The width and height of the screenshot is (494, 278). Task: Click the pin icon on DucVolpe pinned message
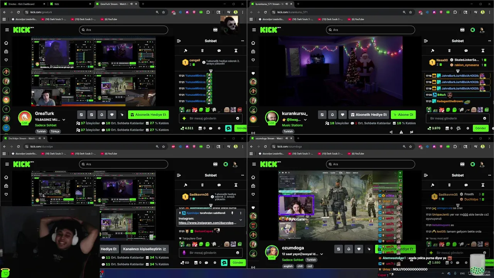(232, 213)
